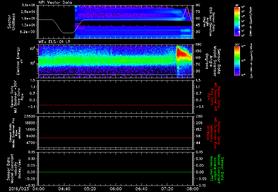
Task: Click the red electron burst in ELS spectrogram
Action: (182, 53)
